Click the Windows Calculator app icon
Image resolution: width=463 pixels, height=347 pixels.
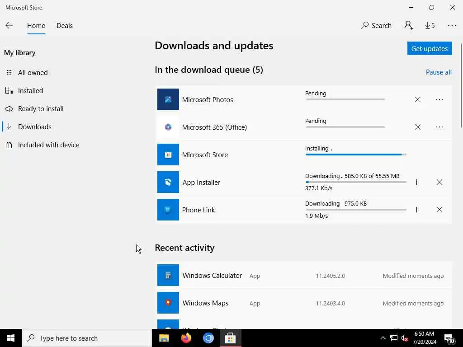(168, 275)
